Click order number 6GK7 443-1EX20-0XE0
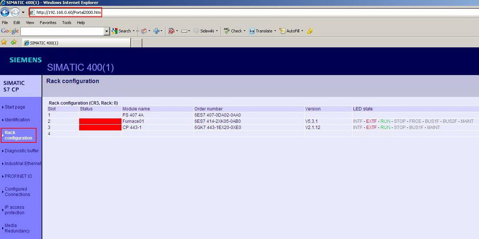The width and height of the screenshot is (479, 239). coord(218,128)
